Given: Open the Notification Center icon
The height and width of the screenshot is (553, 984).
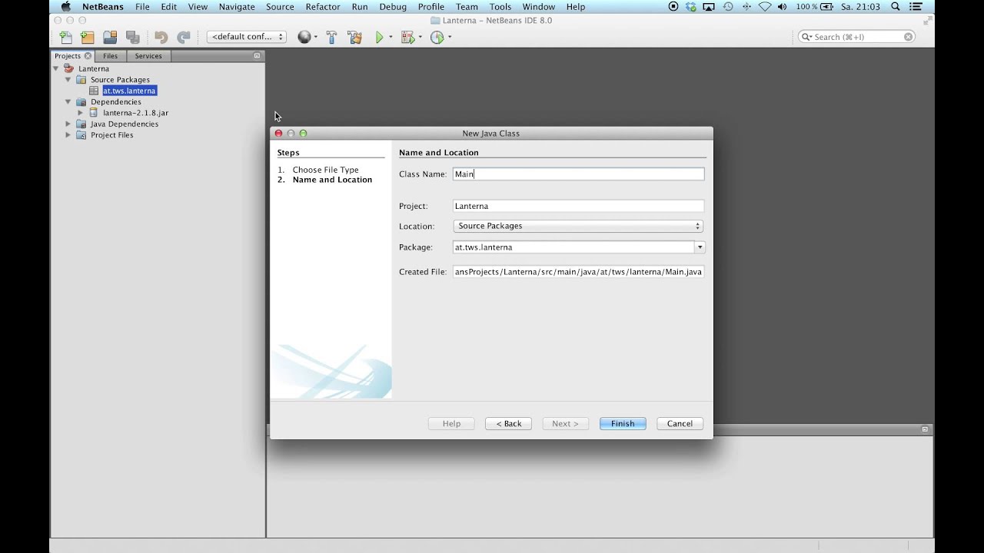Looking at the screenshot, I should 916,7.
